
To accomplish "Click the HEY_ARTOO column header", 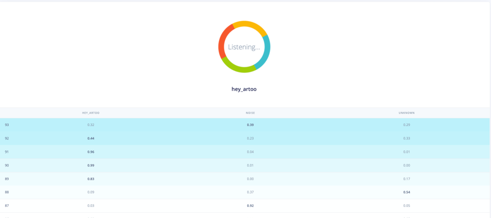I will pyautogui.click(x=91, y=113).
